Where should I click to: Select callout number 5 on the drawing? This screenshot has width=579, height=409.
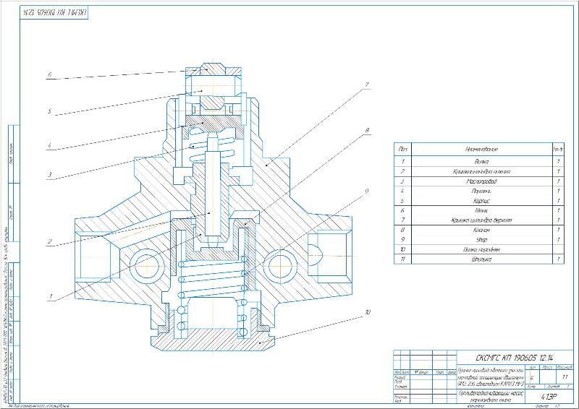pyautogui.click(x=50, y=111)
